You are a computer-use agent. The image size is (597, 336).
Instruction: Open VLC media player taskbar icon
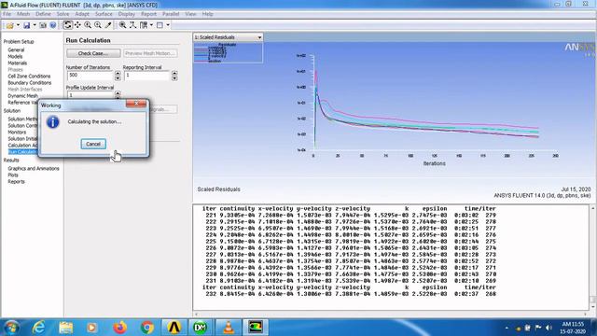pyautogui.click(x=229, y=328)
